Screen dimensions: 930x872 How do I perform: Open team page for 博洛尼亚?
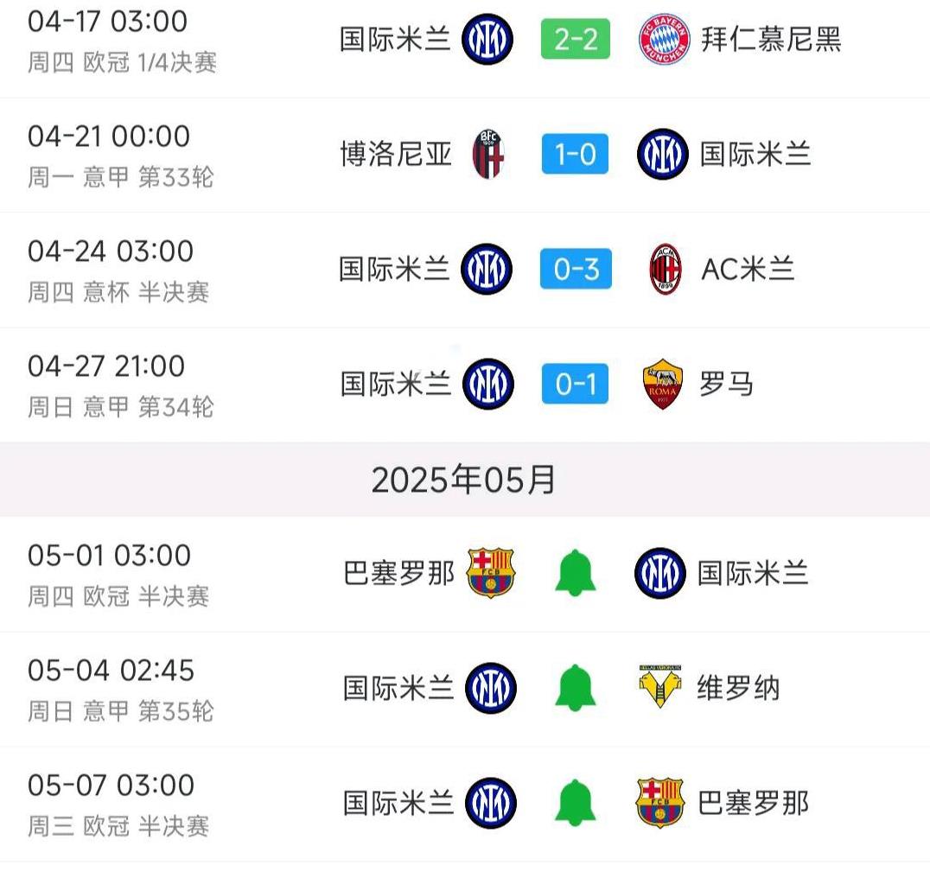pos(396,154)
